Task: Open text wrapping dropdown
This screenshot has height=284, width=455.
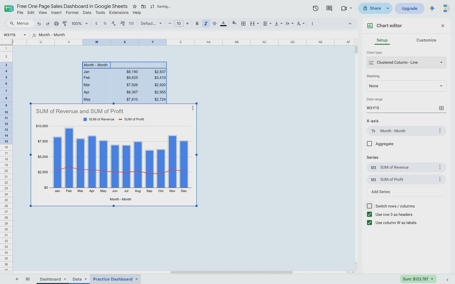Action: (x=289, y=24)
